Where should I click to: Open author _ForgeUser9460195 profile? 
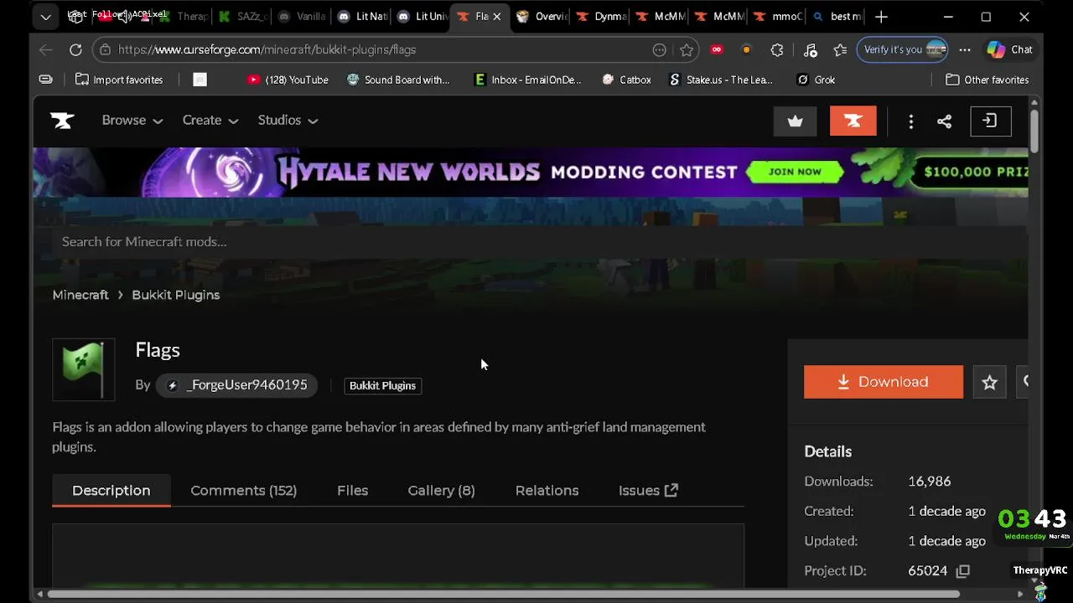[237, 385]
